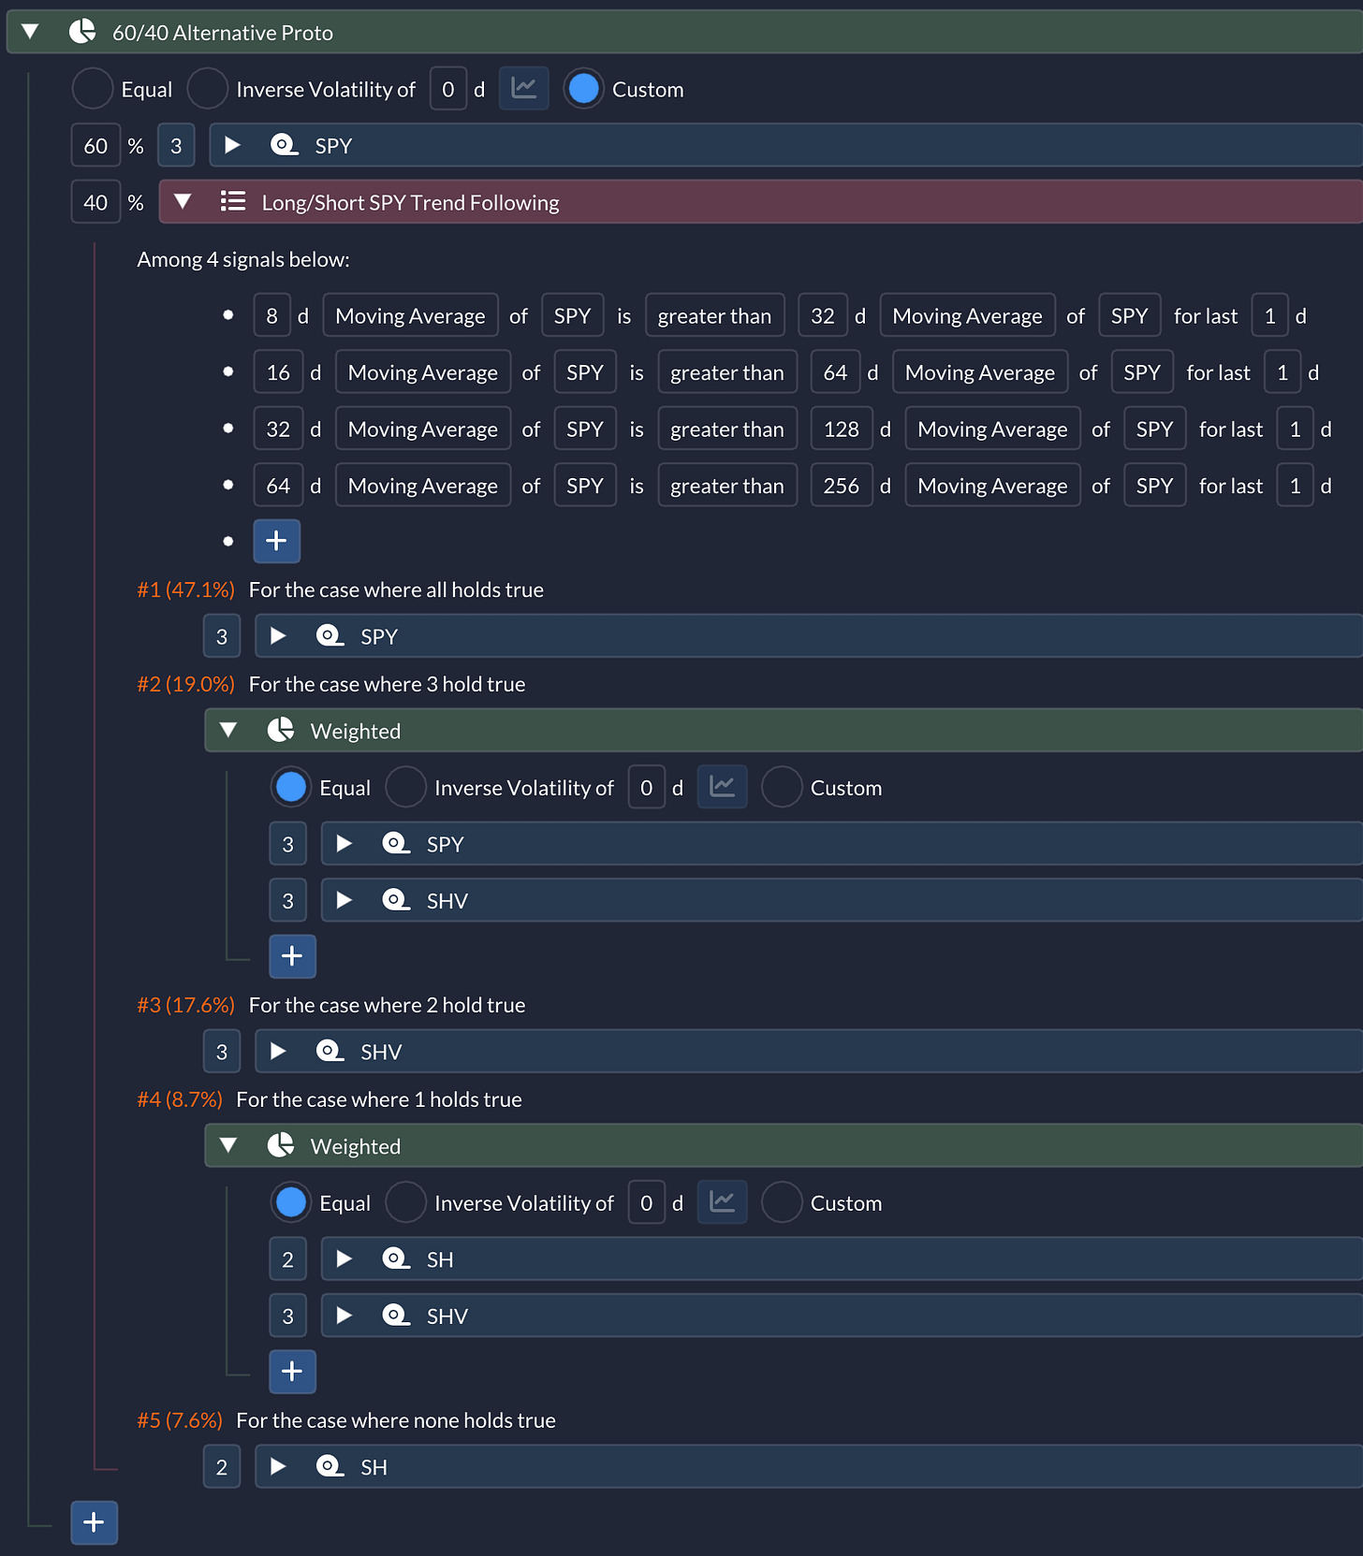Click 'Among 4 signals below:' text
The height and width of the screenshot is (1556, 1363).
(243, 259)
